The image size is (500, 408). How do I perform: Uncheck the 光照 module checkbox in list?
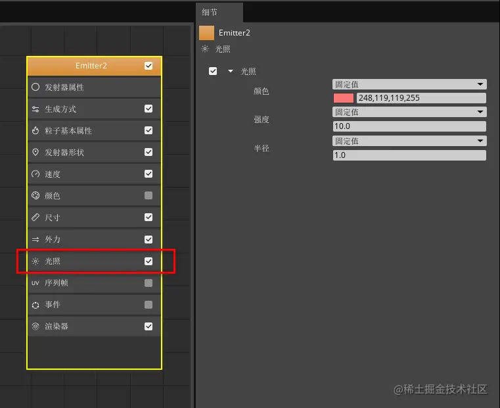pos(148,261)
